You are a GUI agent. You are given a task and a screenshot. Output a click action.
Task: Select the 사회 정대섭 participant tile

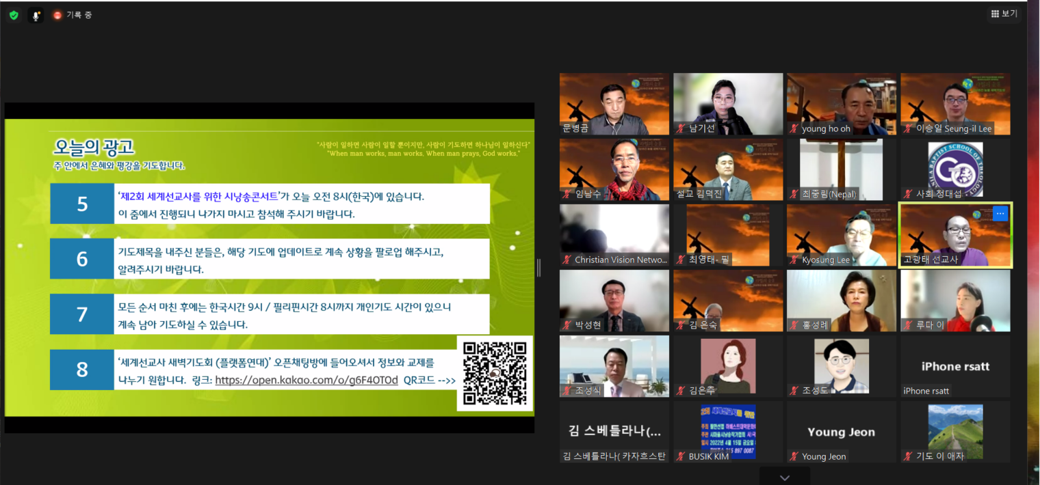pyautogui.click(x=955, y=169)
